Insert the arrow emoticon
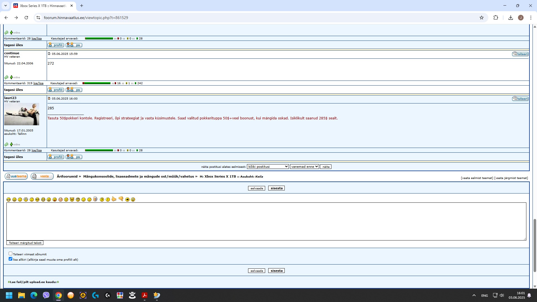 point(127,199)
